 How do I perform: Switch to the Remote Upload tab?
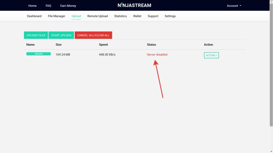coord(98,16)
